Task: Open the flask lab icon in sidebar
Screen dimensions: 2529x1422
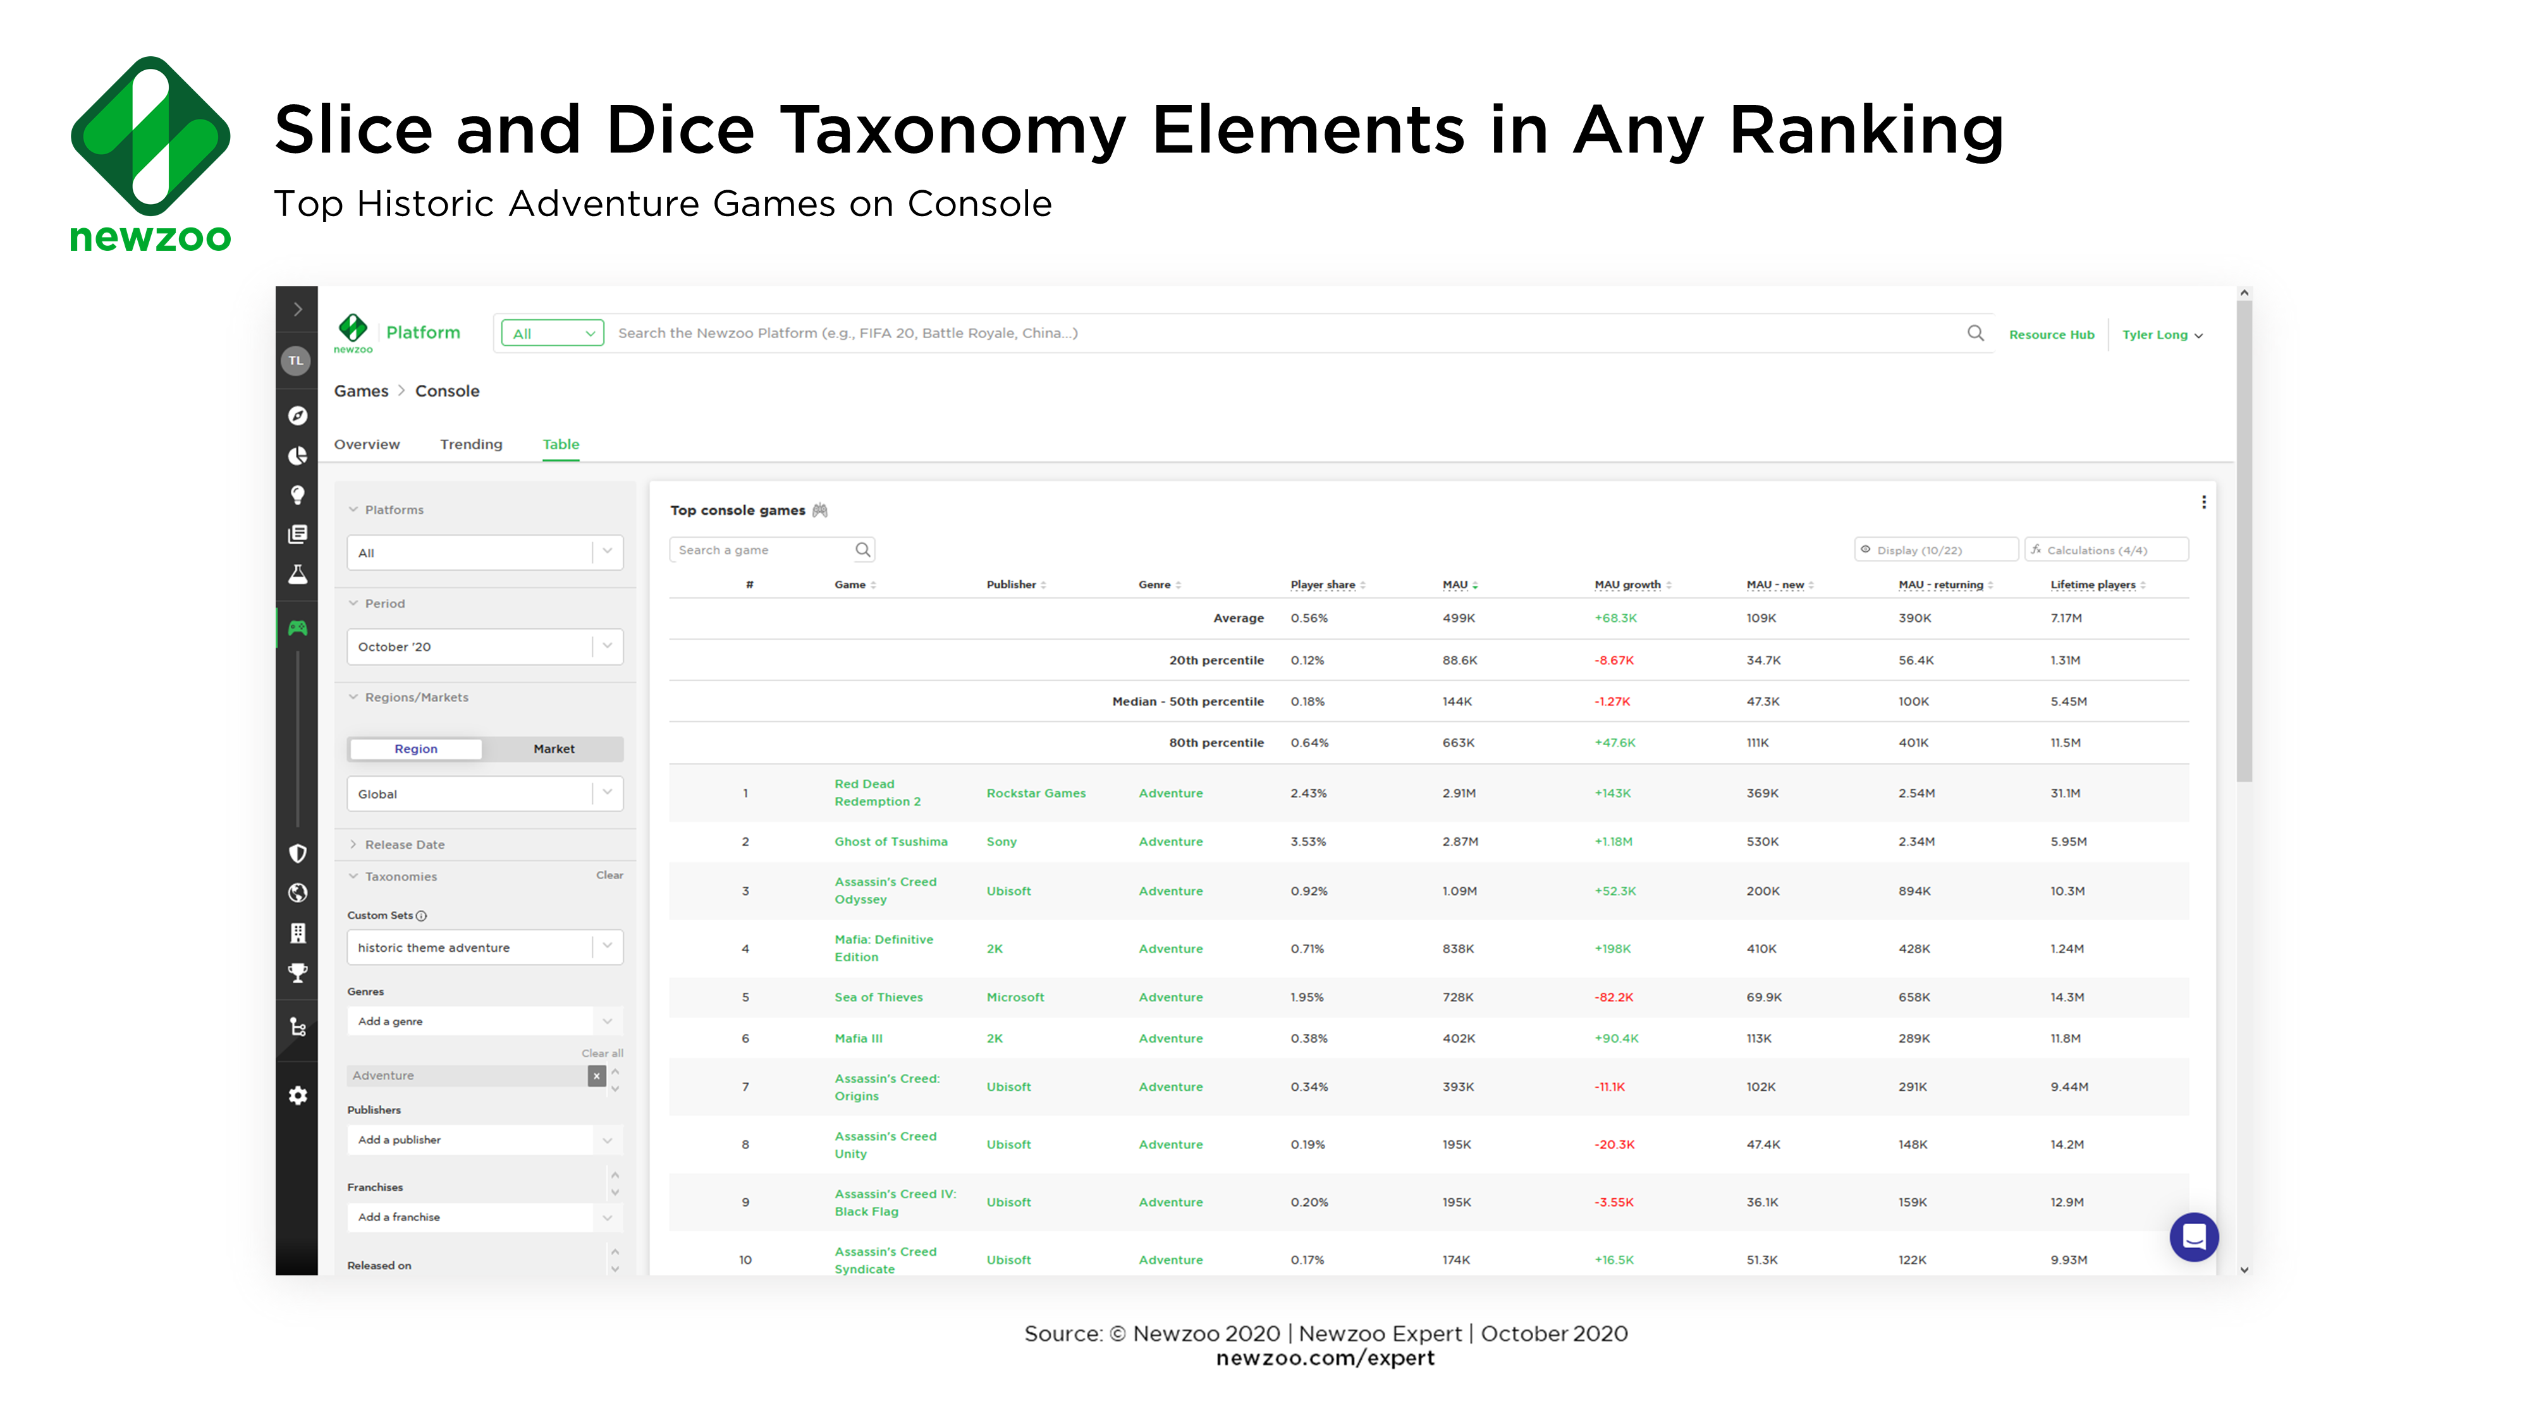Action: (x=297, y=574)
